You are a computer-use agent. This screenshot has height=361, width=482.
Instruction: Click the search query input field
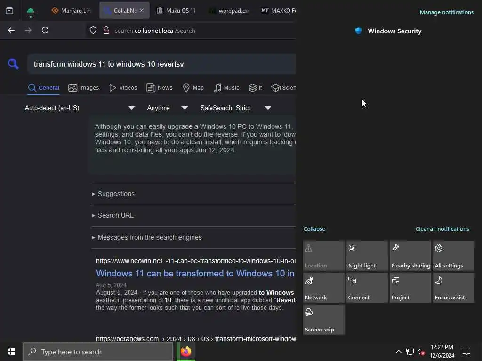[x=162, y=64]
